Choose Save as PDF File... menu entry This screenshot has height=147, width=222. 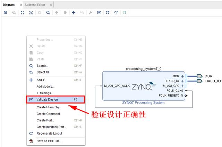click(x=56, y=141)
